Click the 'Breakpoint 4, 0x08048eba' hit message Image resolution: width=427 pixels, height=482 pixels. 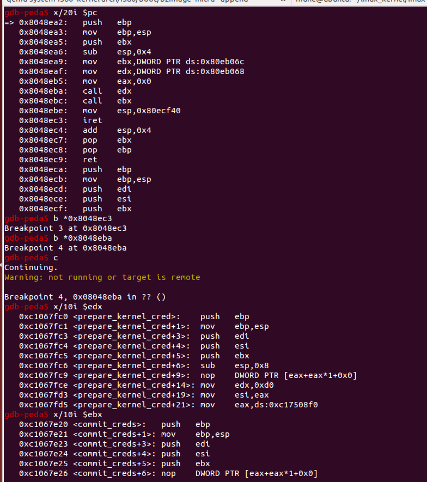click(84, 297)
